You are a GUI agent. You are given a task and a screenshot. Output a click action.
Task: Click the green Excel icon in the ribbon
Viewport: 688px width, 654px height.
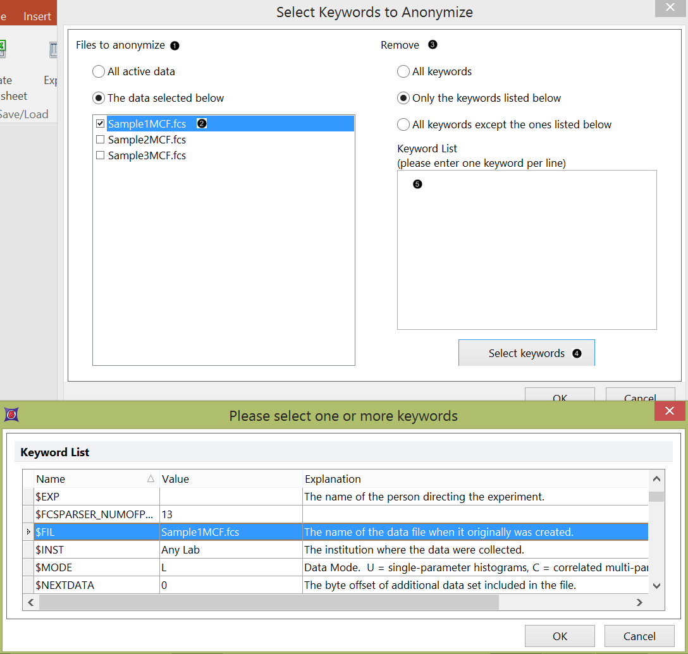pyautogui.click(x=3, y=48)
